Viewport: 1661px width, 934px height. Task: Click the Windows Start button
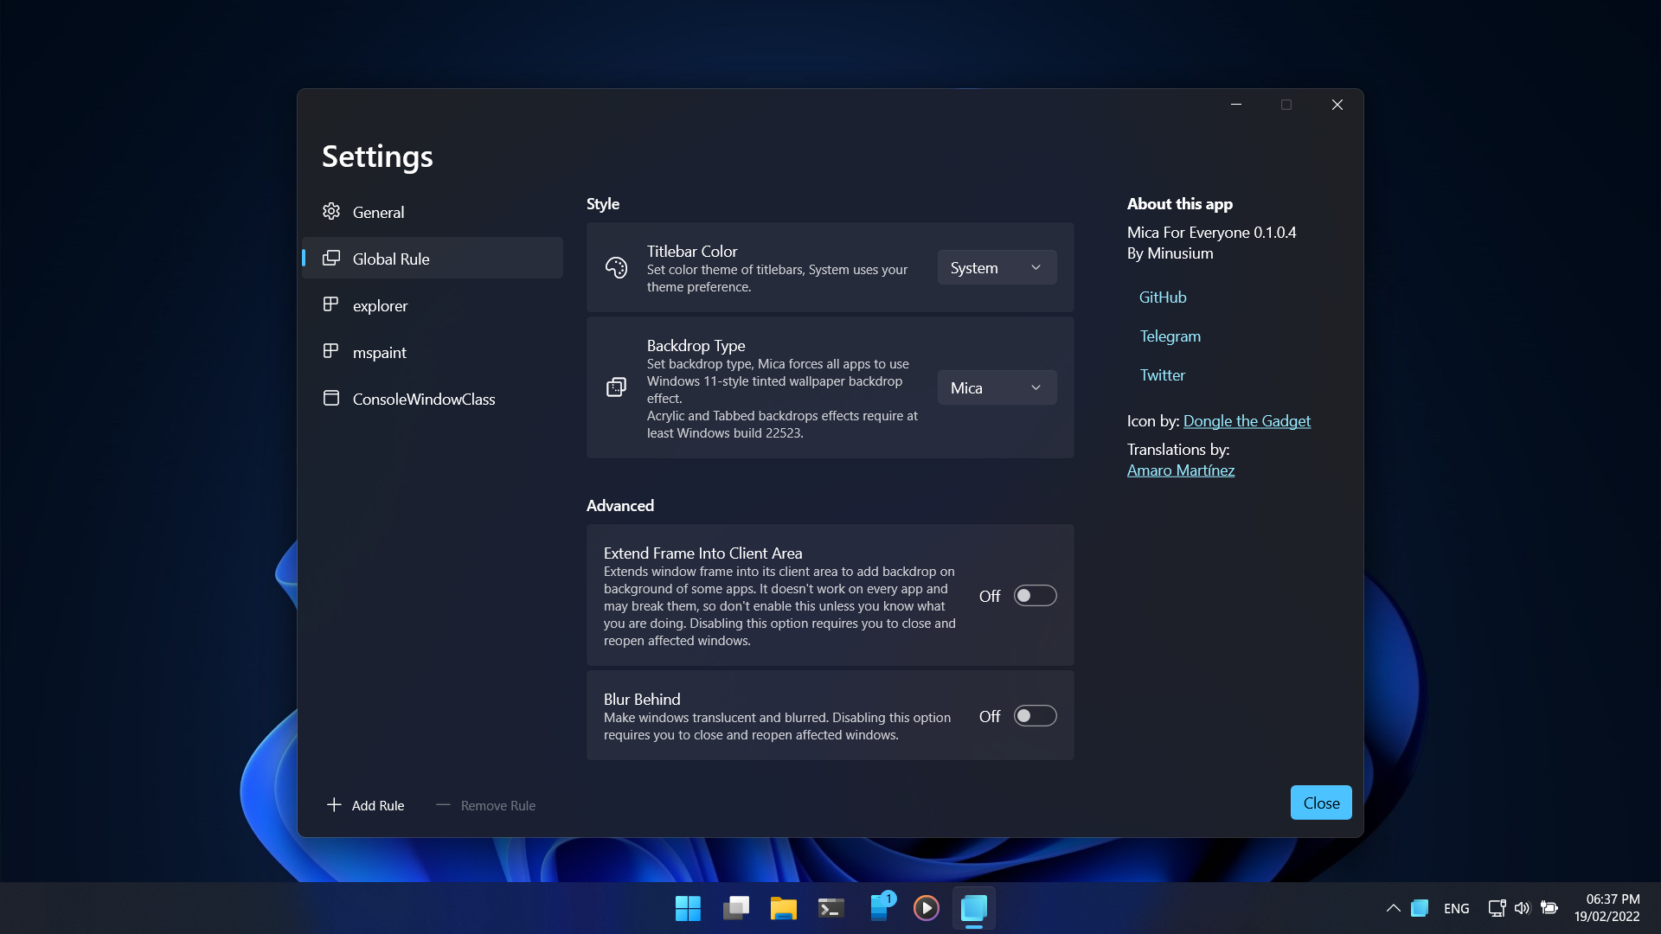pos(688,908)
